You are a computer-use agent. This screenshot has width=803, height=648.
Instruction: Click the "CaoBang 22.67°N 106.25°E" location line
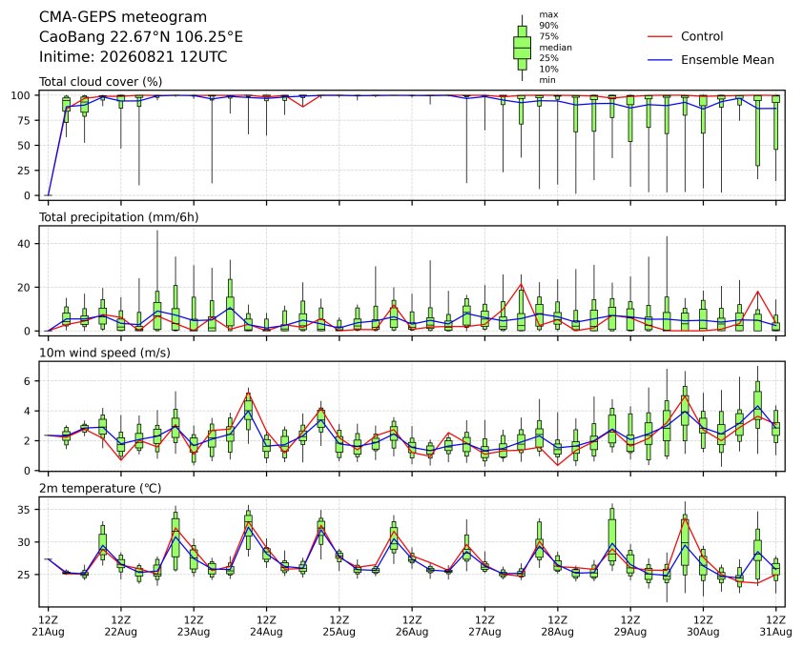(141, 37)
